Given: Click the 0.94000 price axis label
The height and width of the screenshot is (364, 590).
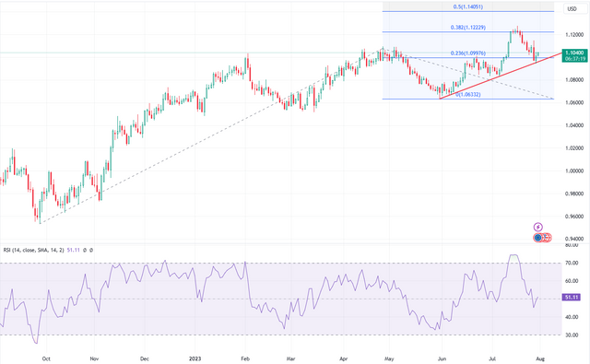Looking at the screenshot, I should click(574, 239).
